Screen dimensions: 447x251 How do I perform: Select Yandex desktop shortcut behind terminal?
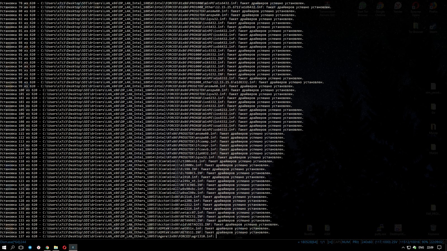[398, 8]
